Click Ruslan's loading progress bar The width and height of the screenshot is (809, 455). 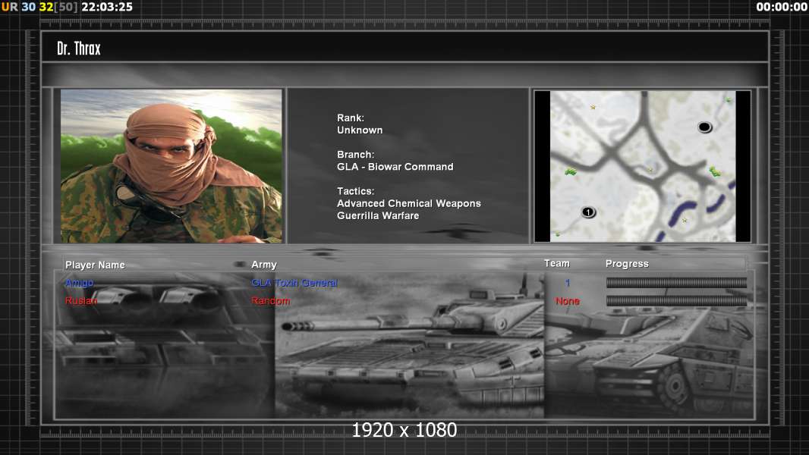(x=676, y=300)
